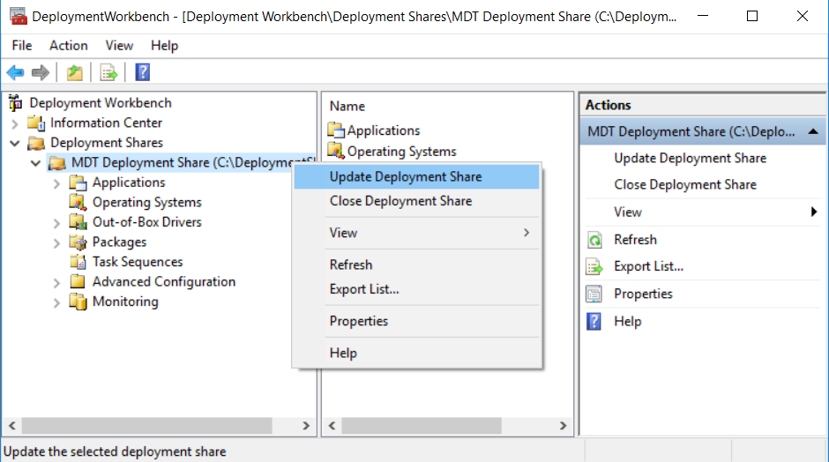Expand the Packages tree node

[x=56, y=243]
